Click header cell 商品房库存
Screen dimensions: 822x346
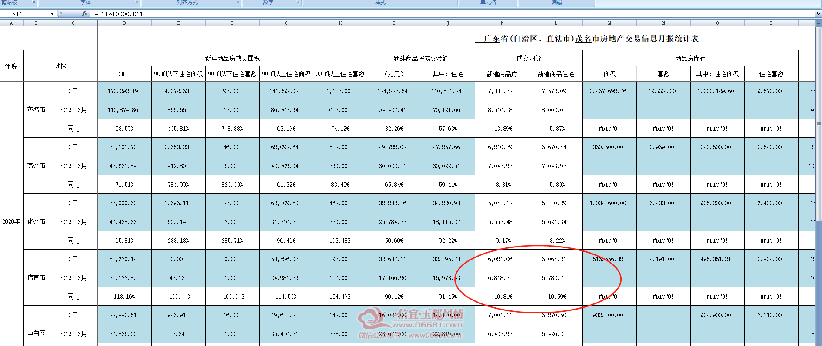point(691,58)
